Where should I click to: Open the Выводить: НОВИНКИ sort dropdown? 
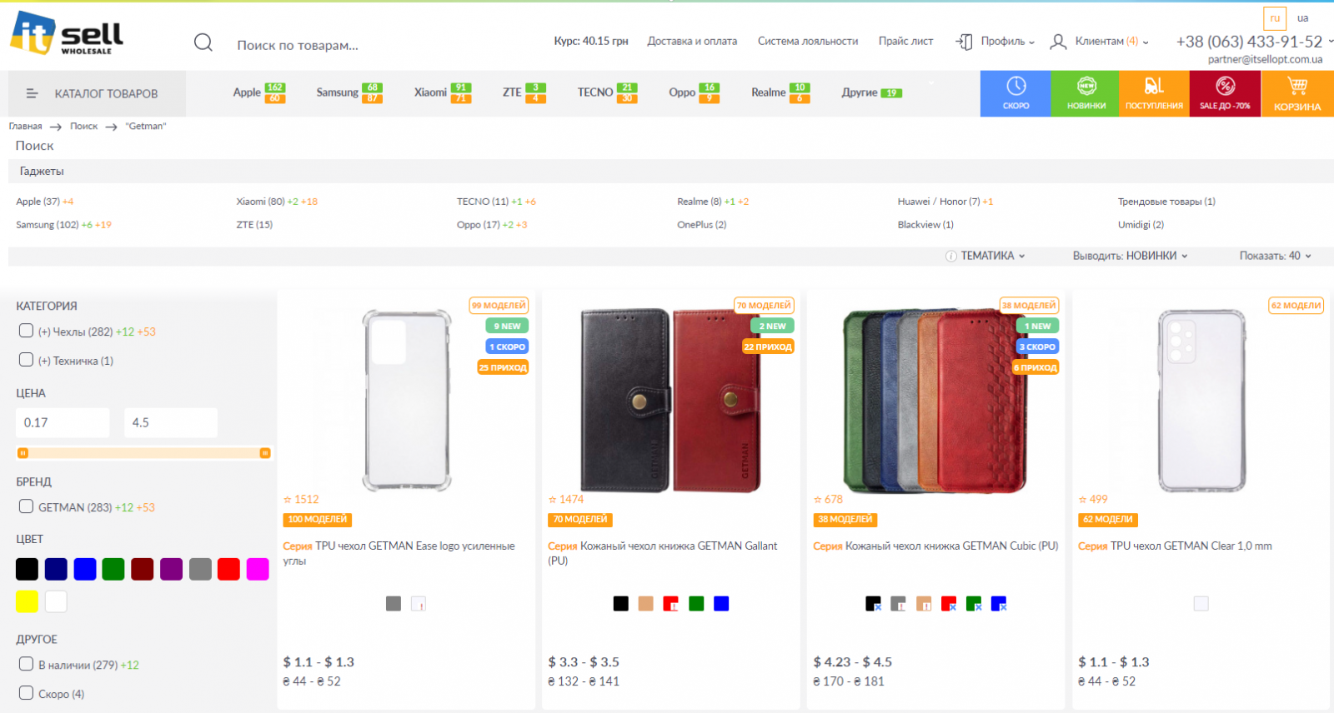(x=1130, y=256)
